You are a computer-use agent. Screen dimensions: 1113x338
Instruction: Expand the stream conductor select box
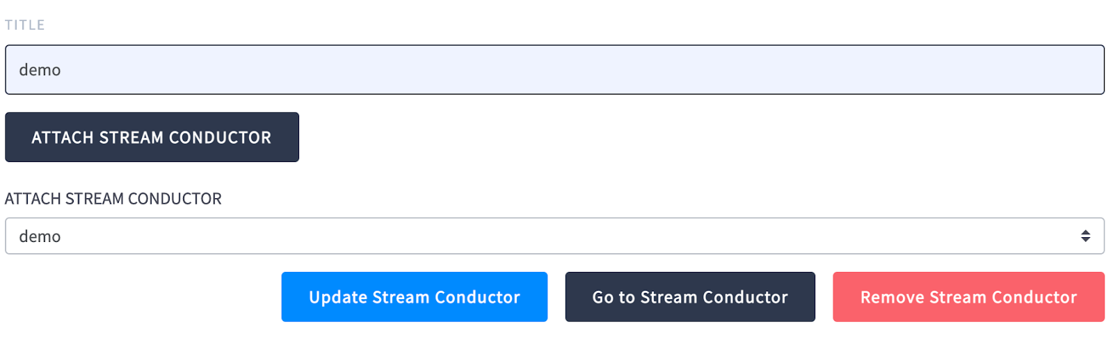[x=554, y=236]
